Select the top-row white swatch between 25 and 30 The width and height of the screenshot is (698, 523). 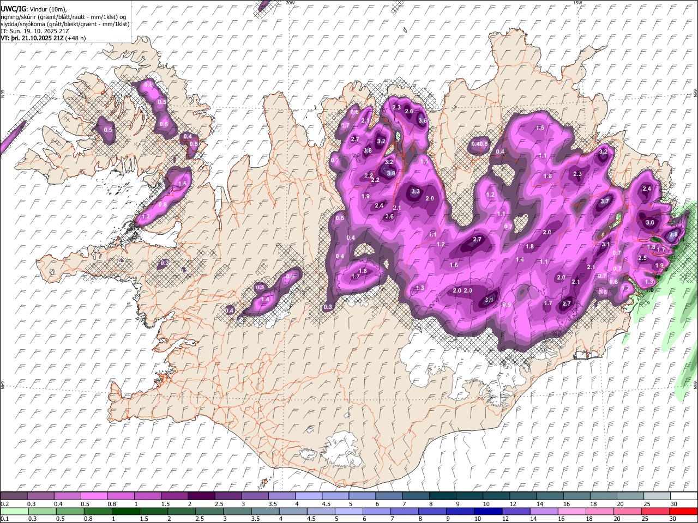click(656, 496)
